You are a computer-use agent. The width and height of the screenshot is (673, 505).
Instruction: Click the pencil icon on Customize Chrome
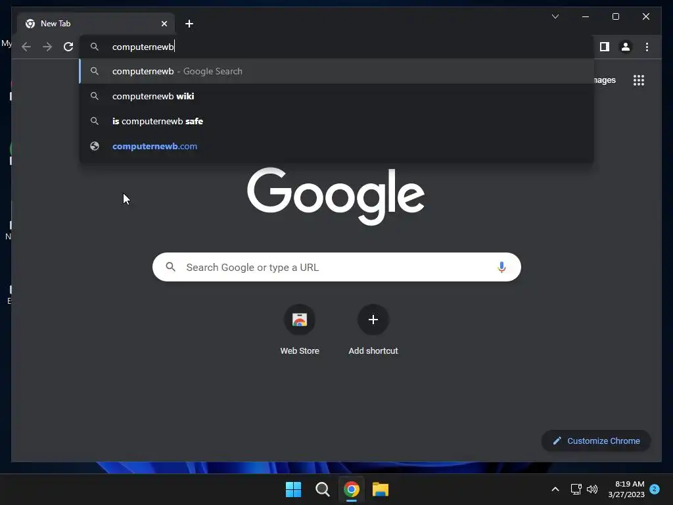click(x=557, y=441)
